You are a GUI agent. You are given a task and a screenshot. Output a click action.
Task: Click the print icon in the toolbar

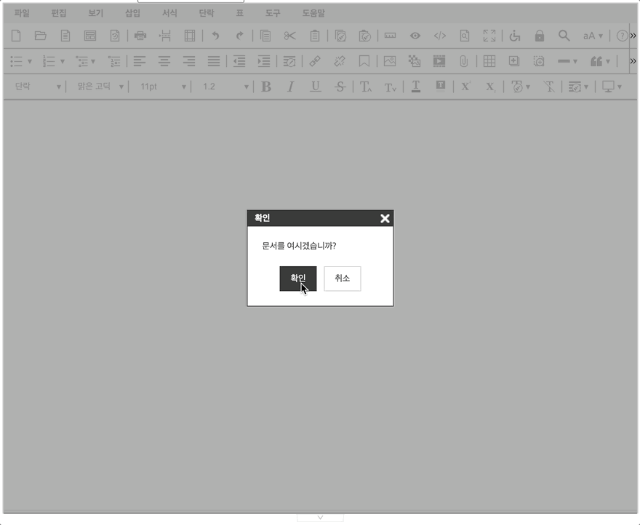click(x=140, y=36)
